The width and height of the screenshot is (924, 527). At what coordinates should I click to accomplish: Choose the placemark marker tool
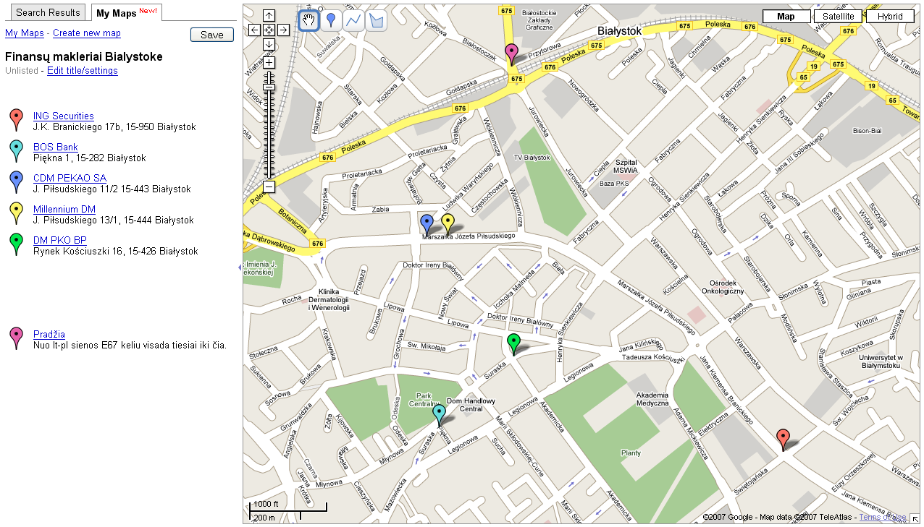click(331, 21)
